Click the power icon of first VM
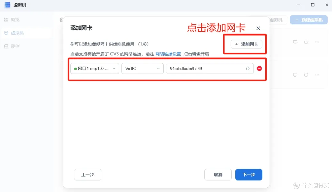Screen dimensions: 332x192 click(306, 42)
